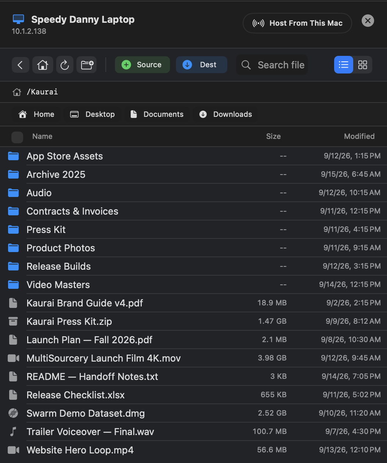
Task: Click the magnifier icon in search field
Action: click(246, 65)
